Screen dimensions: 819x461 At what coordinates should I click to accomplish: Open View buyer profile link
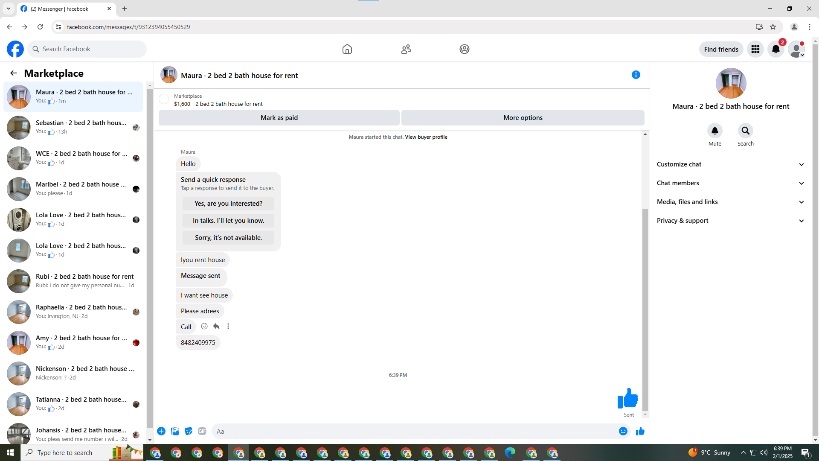tap(426, 137)
